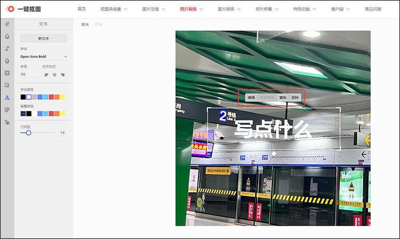
Task: Choose yellow font color swatch
Action: tap(62, 97)
